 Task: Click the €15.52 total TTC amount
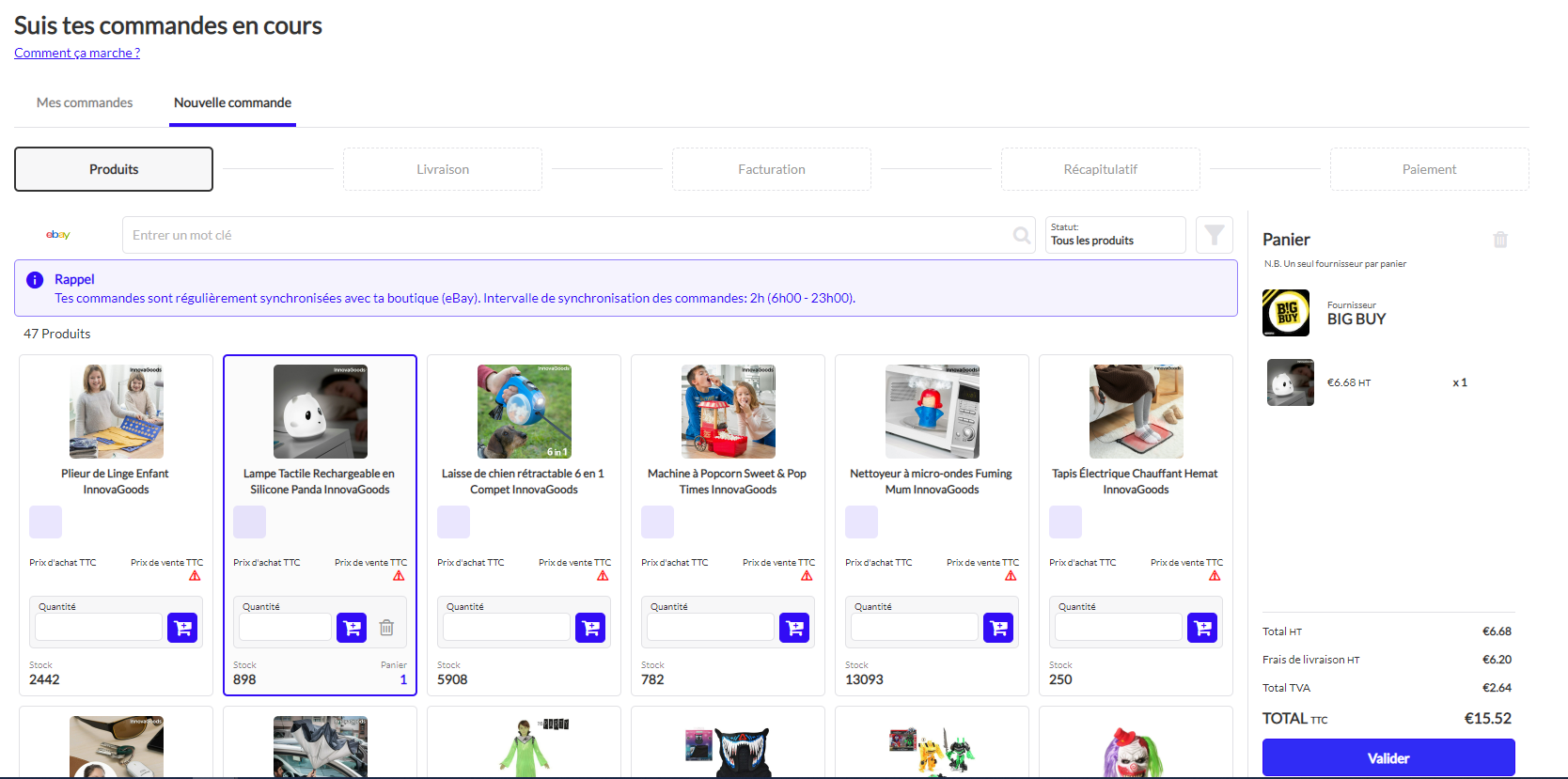[1488, 718]
